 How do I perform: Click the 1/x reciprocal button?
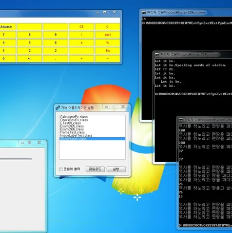point(108,51)
